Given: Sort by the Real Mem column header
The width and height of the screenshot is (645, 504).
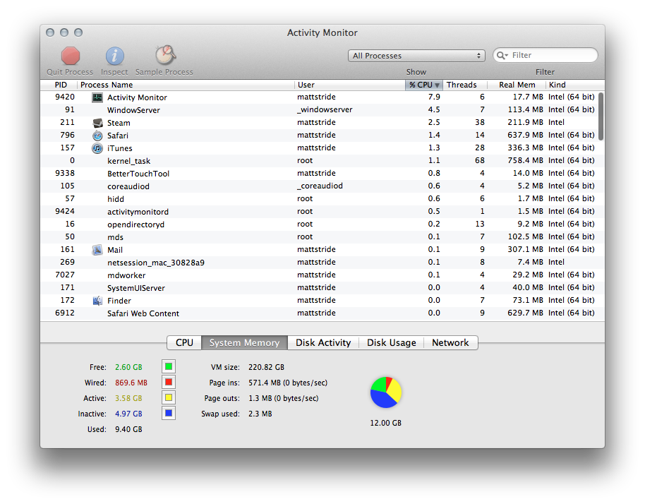Looking at the screenshot, I should [517, 85].
